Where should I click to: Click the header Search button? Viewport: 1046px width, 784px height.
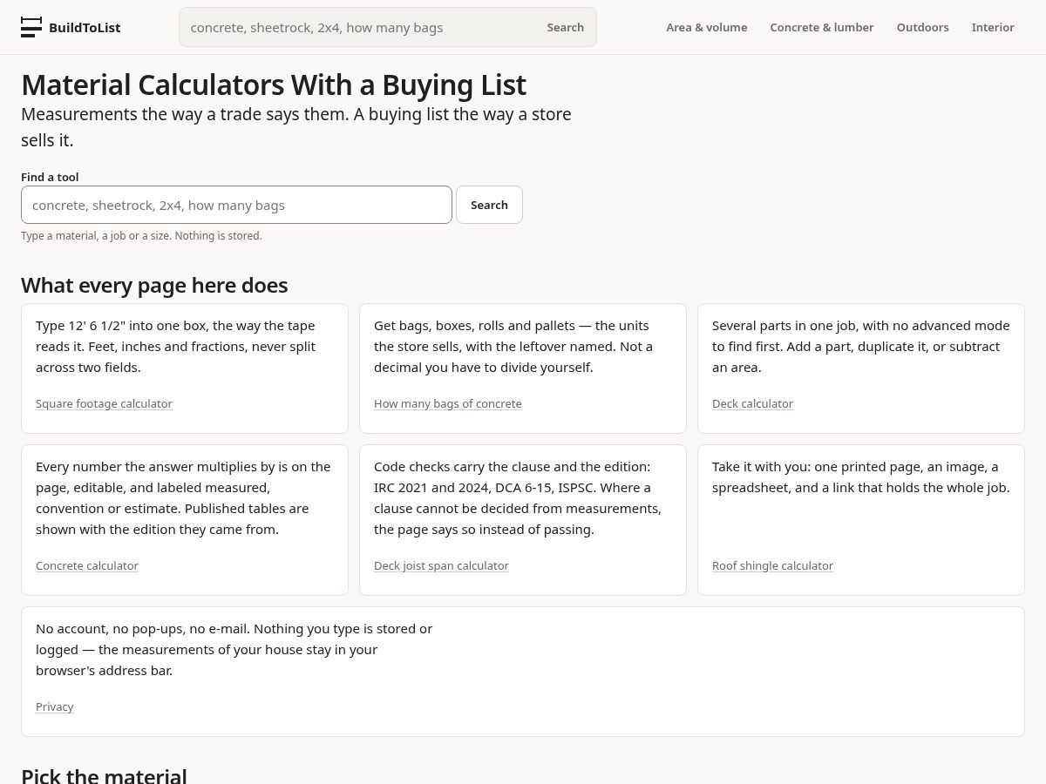[566, 27]
